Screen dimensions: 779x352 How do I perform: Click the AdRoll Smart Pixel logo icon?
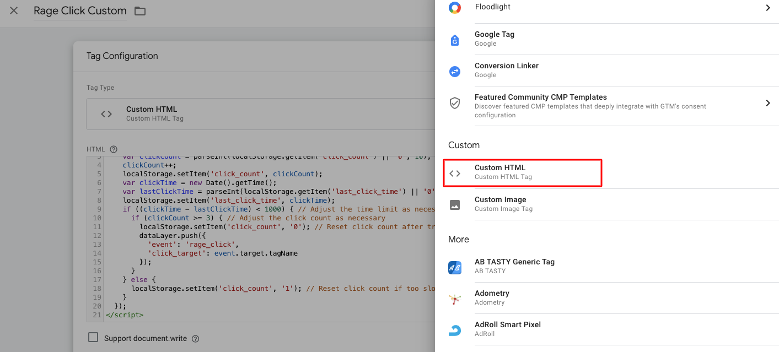click(455, 331)
